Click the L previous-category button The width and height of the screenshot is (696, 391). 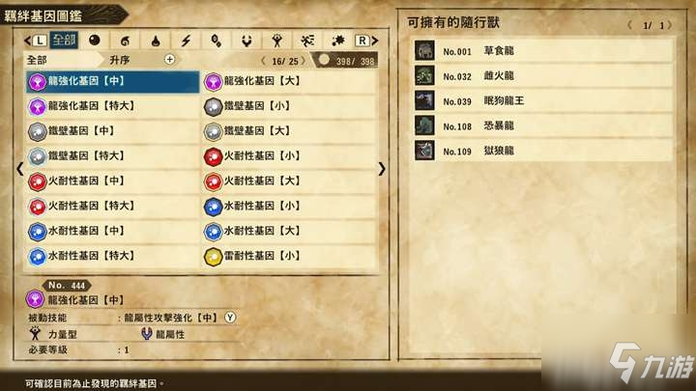click(36, 41)
